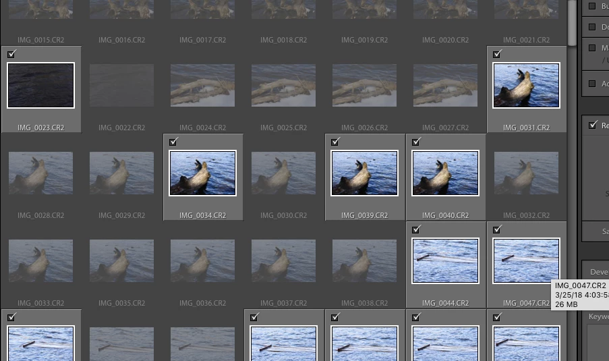Enable the 'Bu' checkbox in right panel
The width and height of the screenshot is (609, 361).
[x=592, y=6]
